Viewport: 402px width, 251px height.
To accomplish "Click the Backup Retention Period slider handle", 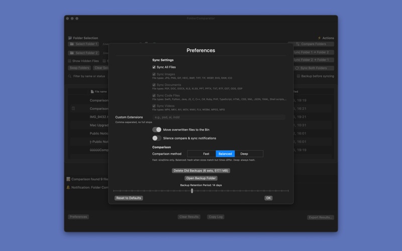I will pyautogui.click(x=192, y=191).
